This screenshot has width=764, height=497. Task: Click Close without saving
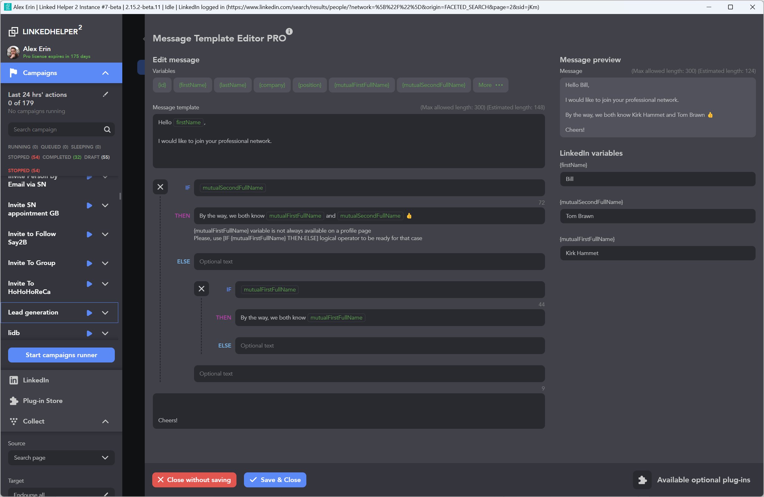194,480
